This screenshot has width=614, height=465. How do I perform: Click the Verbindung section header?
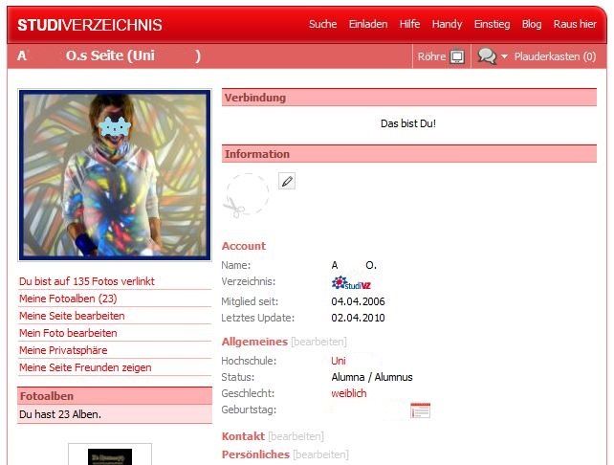click(409, 98)
